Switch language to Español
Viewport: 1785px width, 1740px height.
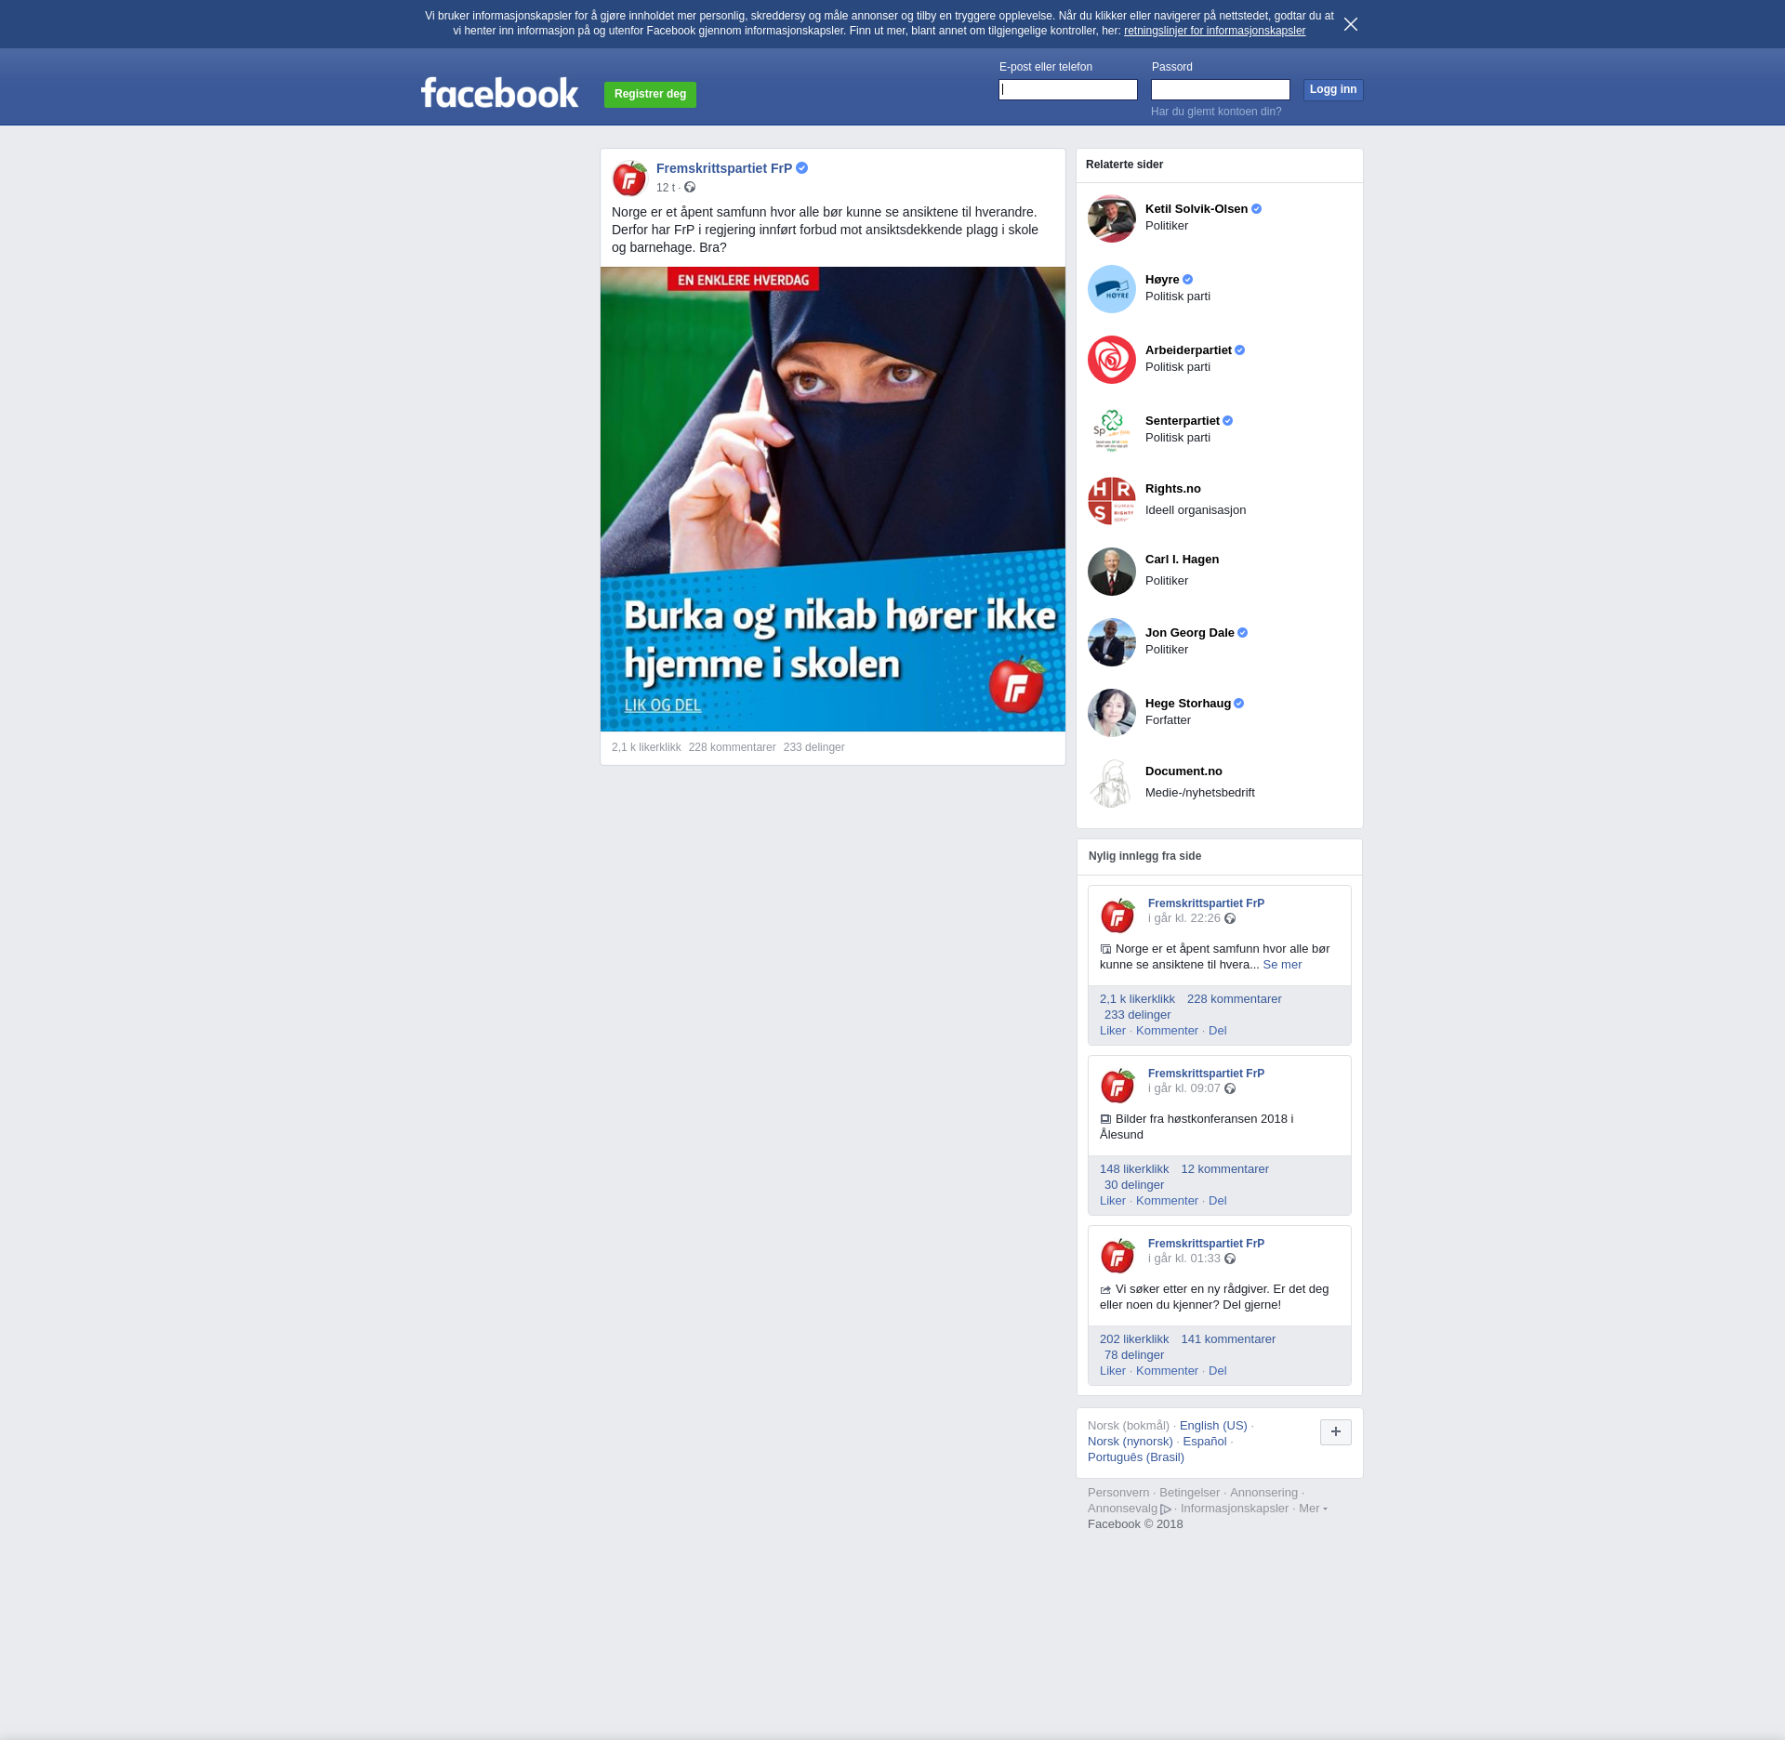[1205, 1442]
